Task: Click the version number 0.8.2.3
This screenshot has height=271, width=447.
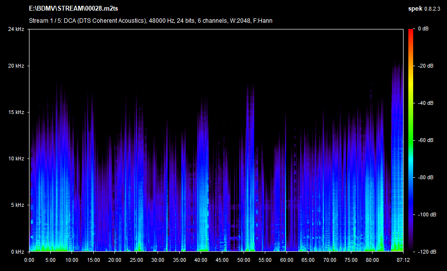Action: point(433,9)
